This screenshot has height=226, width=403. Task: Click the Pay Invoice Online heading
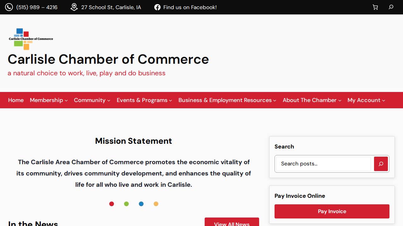[x=300, y=196]
